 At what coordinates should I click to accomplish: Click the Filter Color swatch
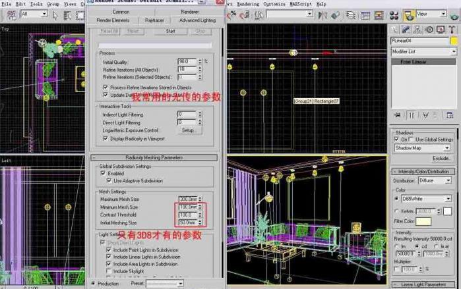pyautogui.click(x=423, y=221)
